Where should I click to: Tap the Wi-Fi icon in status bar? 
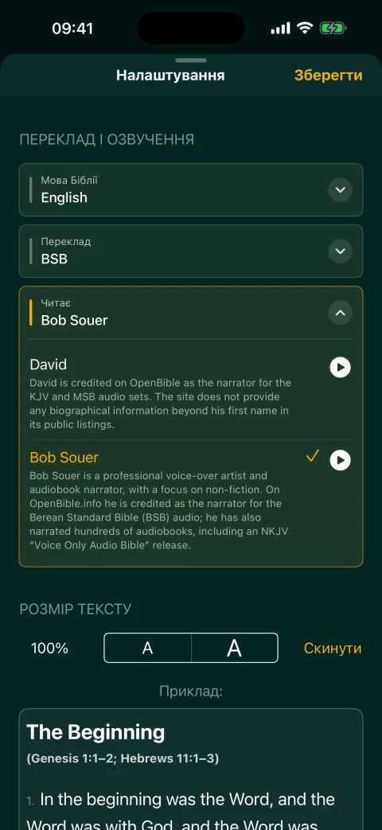click(305, 28)
